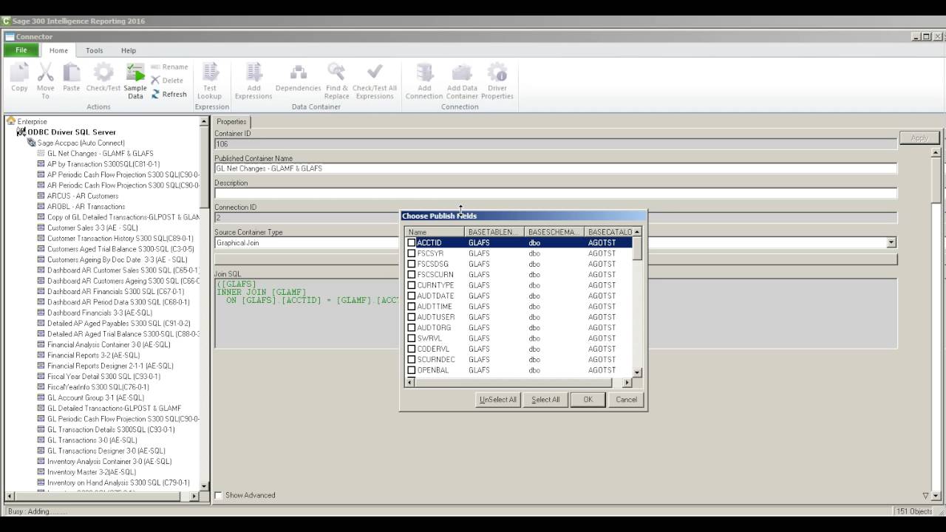Click Refresh in Actions group
946x532 pixels.
pyautogui.click(x=169, y=94)
